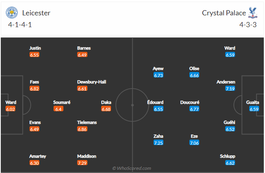265x173 pixels.
Task: Click Crystal Palace's 4-3-3 formation label
Action: pyautogui.click(x=248, y=24)
